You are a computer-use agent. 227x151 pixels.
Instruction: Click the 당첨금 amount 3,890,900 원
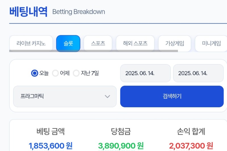(121, 146)
